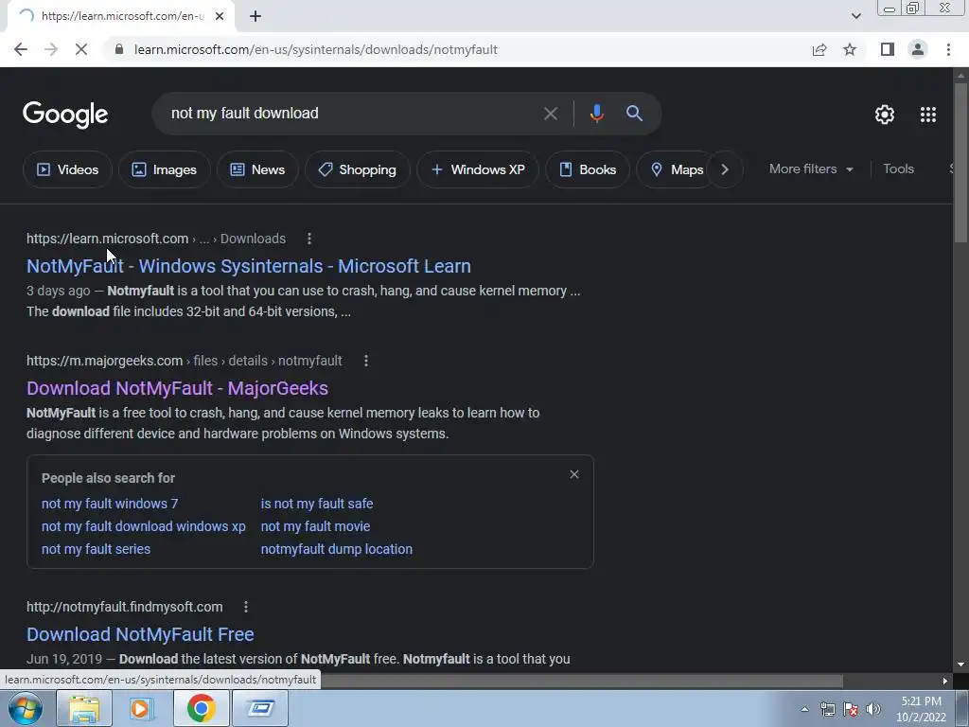
Task: Open a new tab with the plus button
Action: pyautogui.click(x=255, y=16)
